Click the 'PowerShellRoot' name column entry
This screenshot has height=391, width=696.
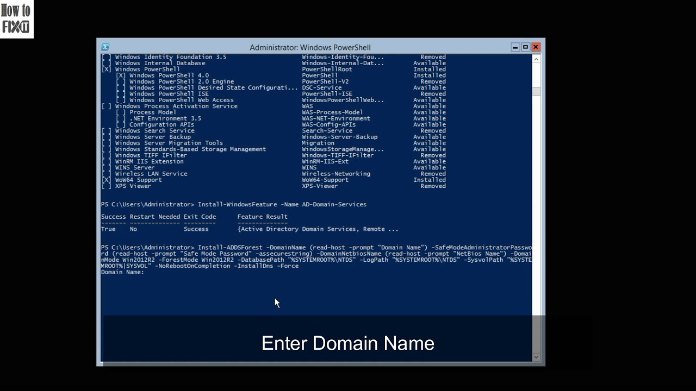pos(327,70)
